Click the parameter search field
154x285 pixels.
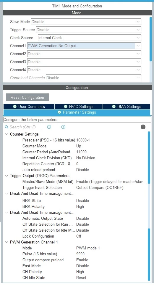pos(25,127)
